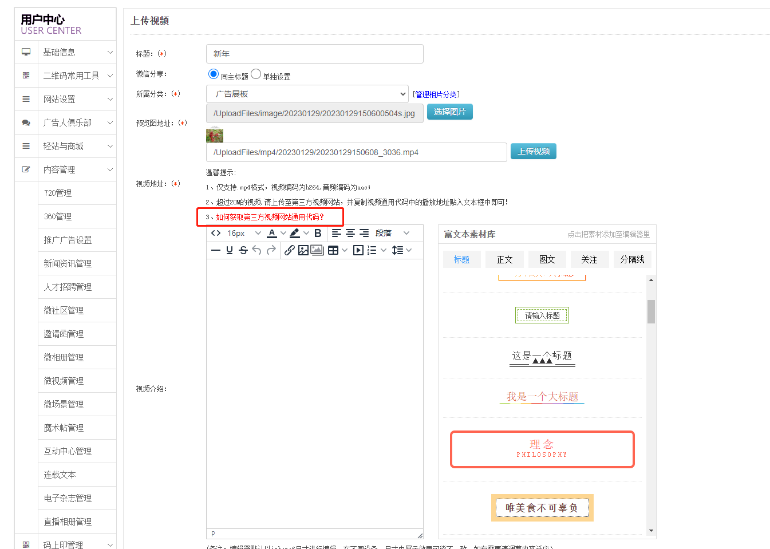Click the underline icon in the toolbar
The width and height of the screenshot is (770, 549).
point(230,250)
